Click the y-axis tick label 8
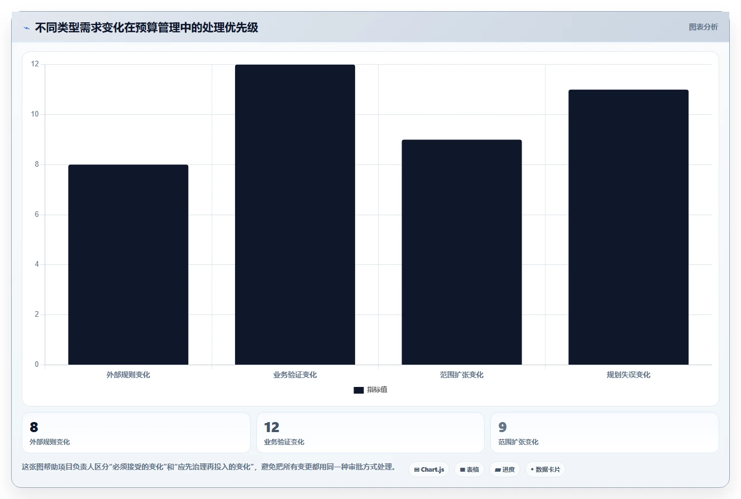Image resolution: width=741 pixels, height=499 pixels. point(37,164)
